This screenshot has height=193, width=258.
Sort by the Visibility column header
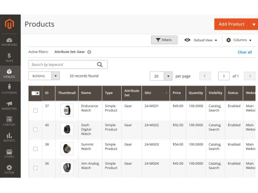[x=215, y=93]
